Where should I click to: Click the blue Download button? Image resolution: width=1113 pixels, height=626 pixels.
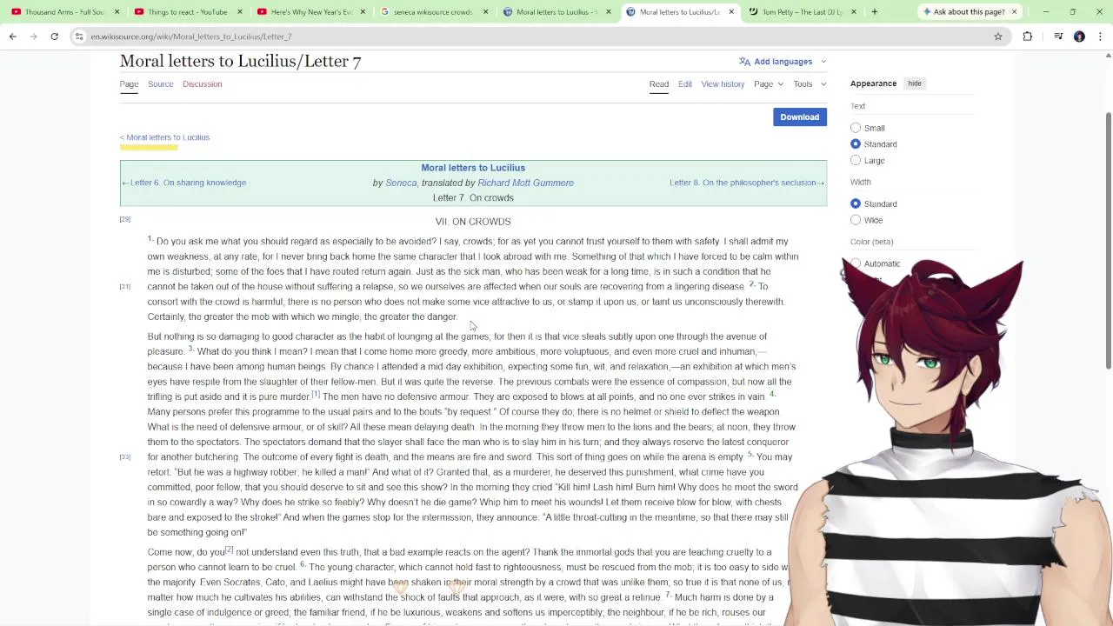click(800, 117)
